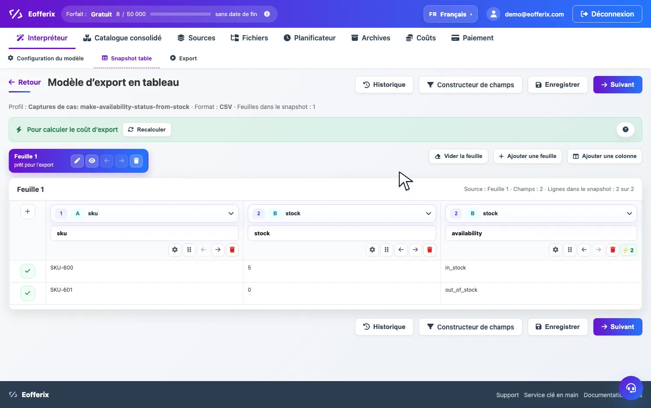
Task: Switch to the Fichiers tab
Action: coord(250,38)
